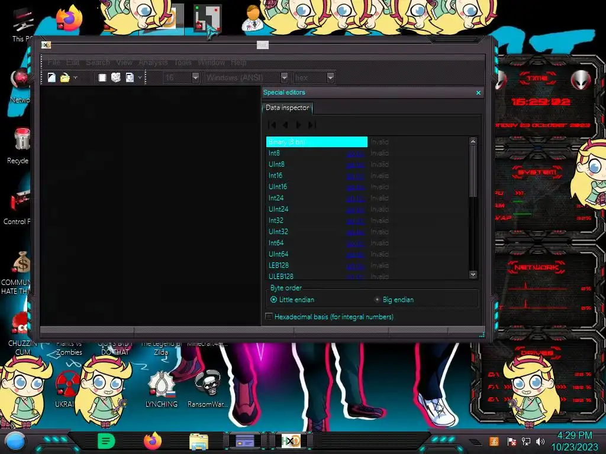Click the volume speaker tray icon
Image resolution: width=606 pixels, height=454 pixels.
click(x=540, y=441)
